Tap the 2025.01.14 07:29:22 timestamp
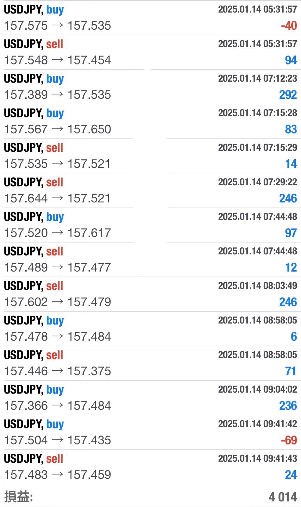The height and width of the screenshot is (507, 301). 257,182
